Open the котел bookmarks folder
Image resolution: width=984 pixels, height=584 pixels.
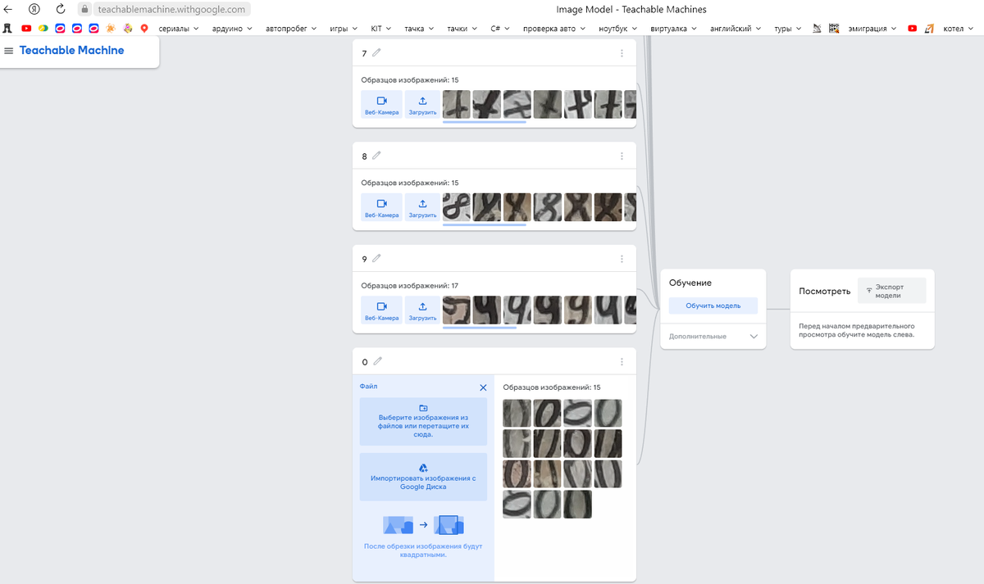click(959, 28)
